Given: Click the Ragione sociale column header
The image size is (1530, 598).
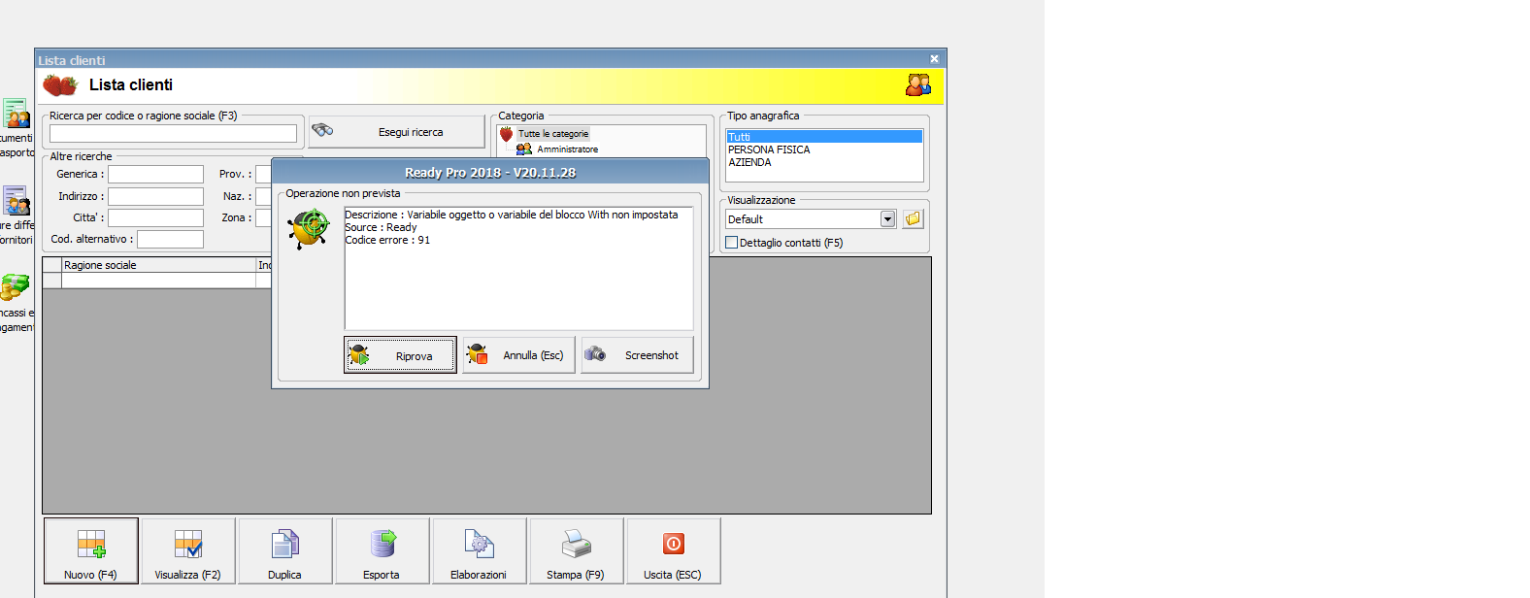Looking at the screenshot, I should 158,265.
